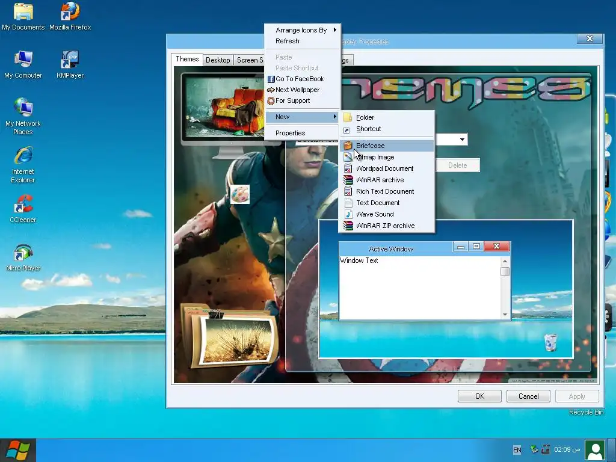Open CCleaner desktop shortcut
Image resolution: width=616 pixels, height=462 pixels.
[23, 209]
